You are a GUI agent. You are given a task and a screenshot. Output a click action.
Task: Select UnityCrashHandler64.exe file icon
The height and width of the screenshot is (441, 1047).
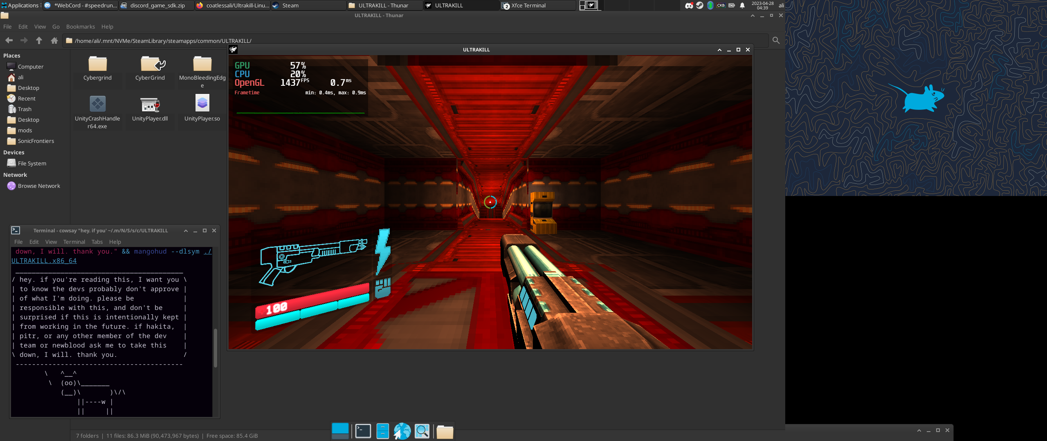(97, 104)
